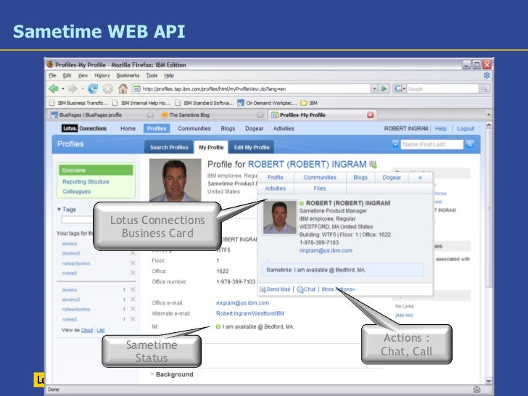Open the search engine selector dropdown

[404, 89]
